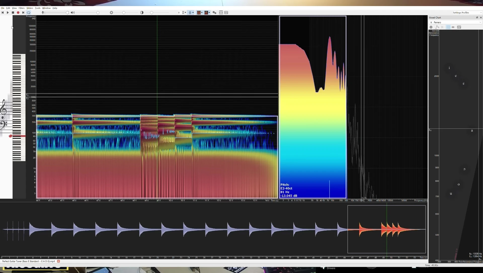Click the bass clef on the staff
The image size is (483, 273).
4,125
